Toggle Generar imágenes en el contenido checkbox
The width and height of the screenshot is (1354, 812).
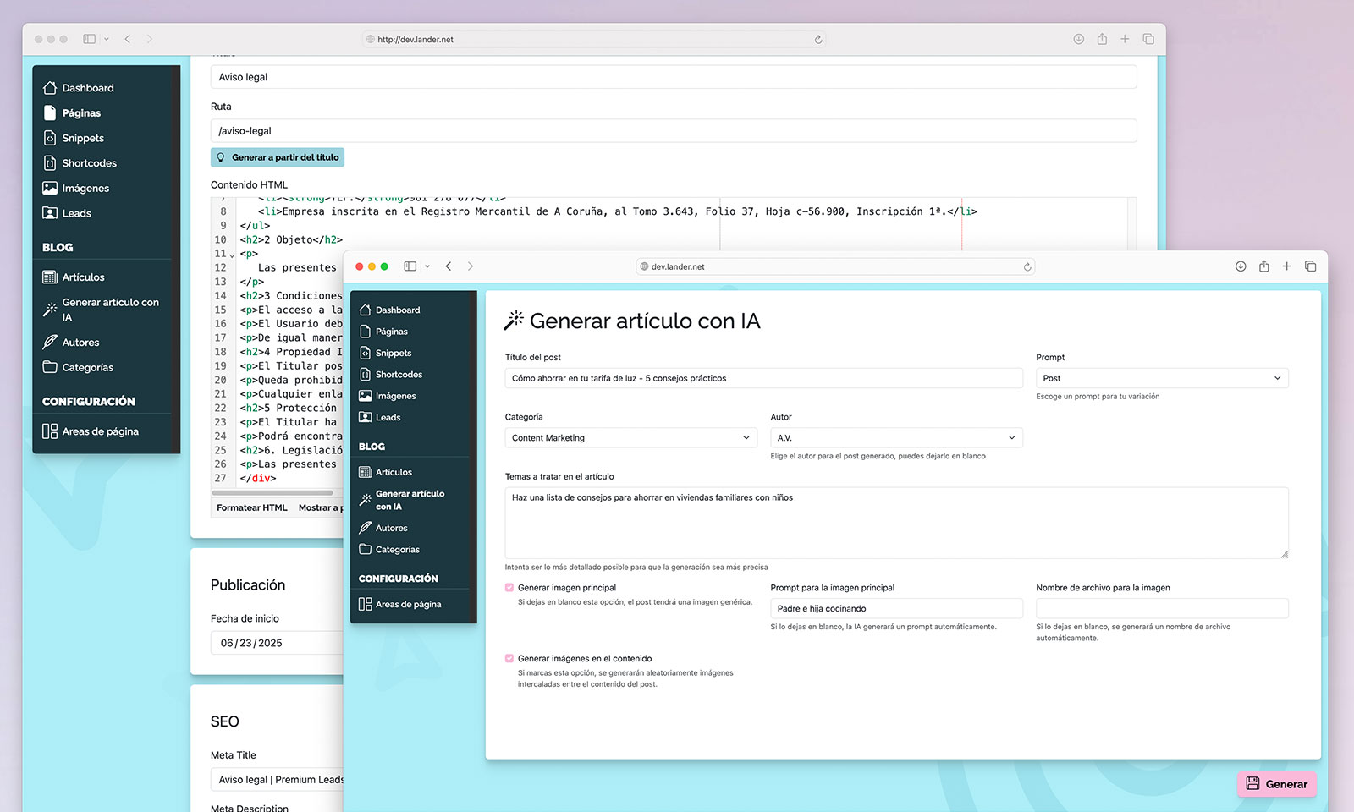(x=509, y=658)
